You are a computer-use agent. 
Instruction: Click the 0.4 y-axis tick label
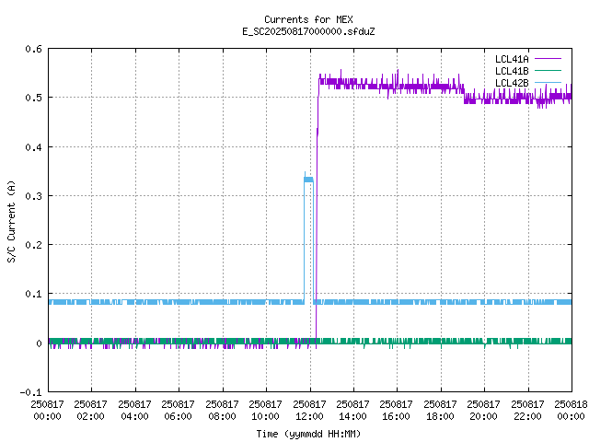pyautogui.click(x=33, y=147)
